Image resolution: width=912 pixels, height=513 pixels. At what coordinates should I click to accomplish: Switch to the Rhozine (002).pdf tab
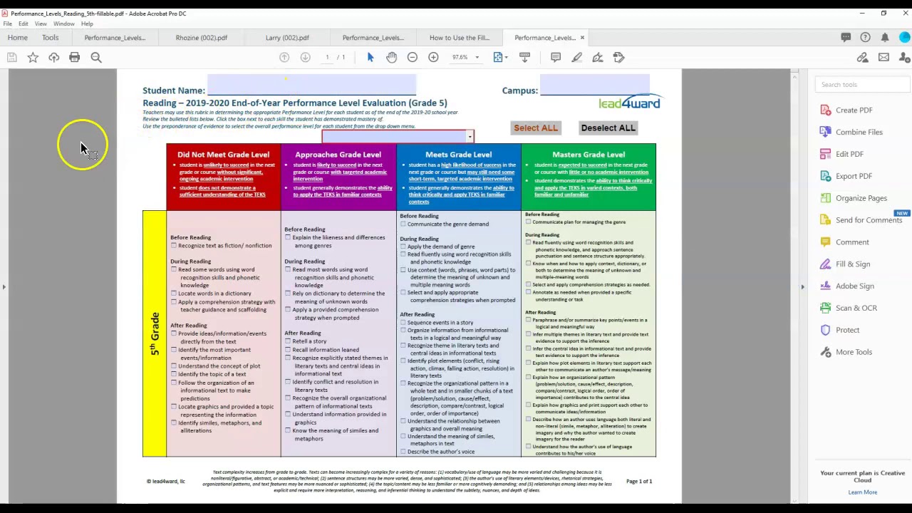click(202, 38)
